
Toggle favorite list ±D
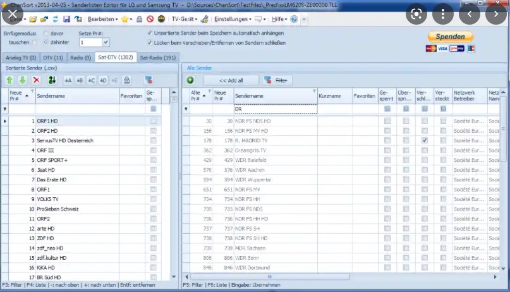coord(103,80)
